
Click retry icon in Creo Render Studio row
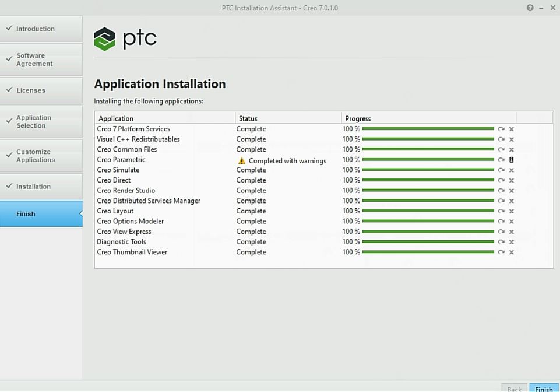501,191
